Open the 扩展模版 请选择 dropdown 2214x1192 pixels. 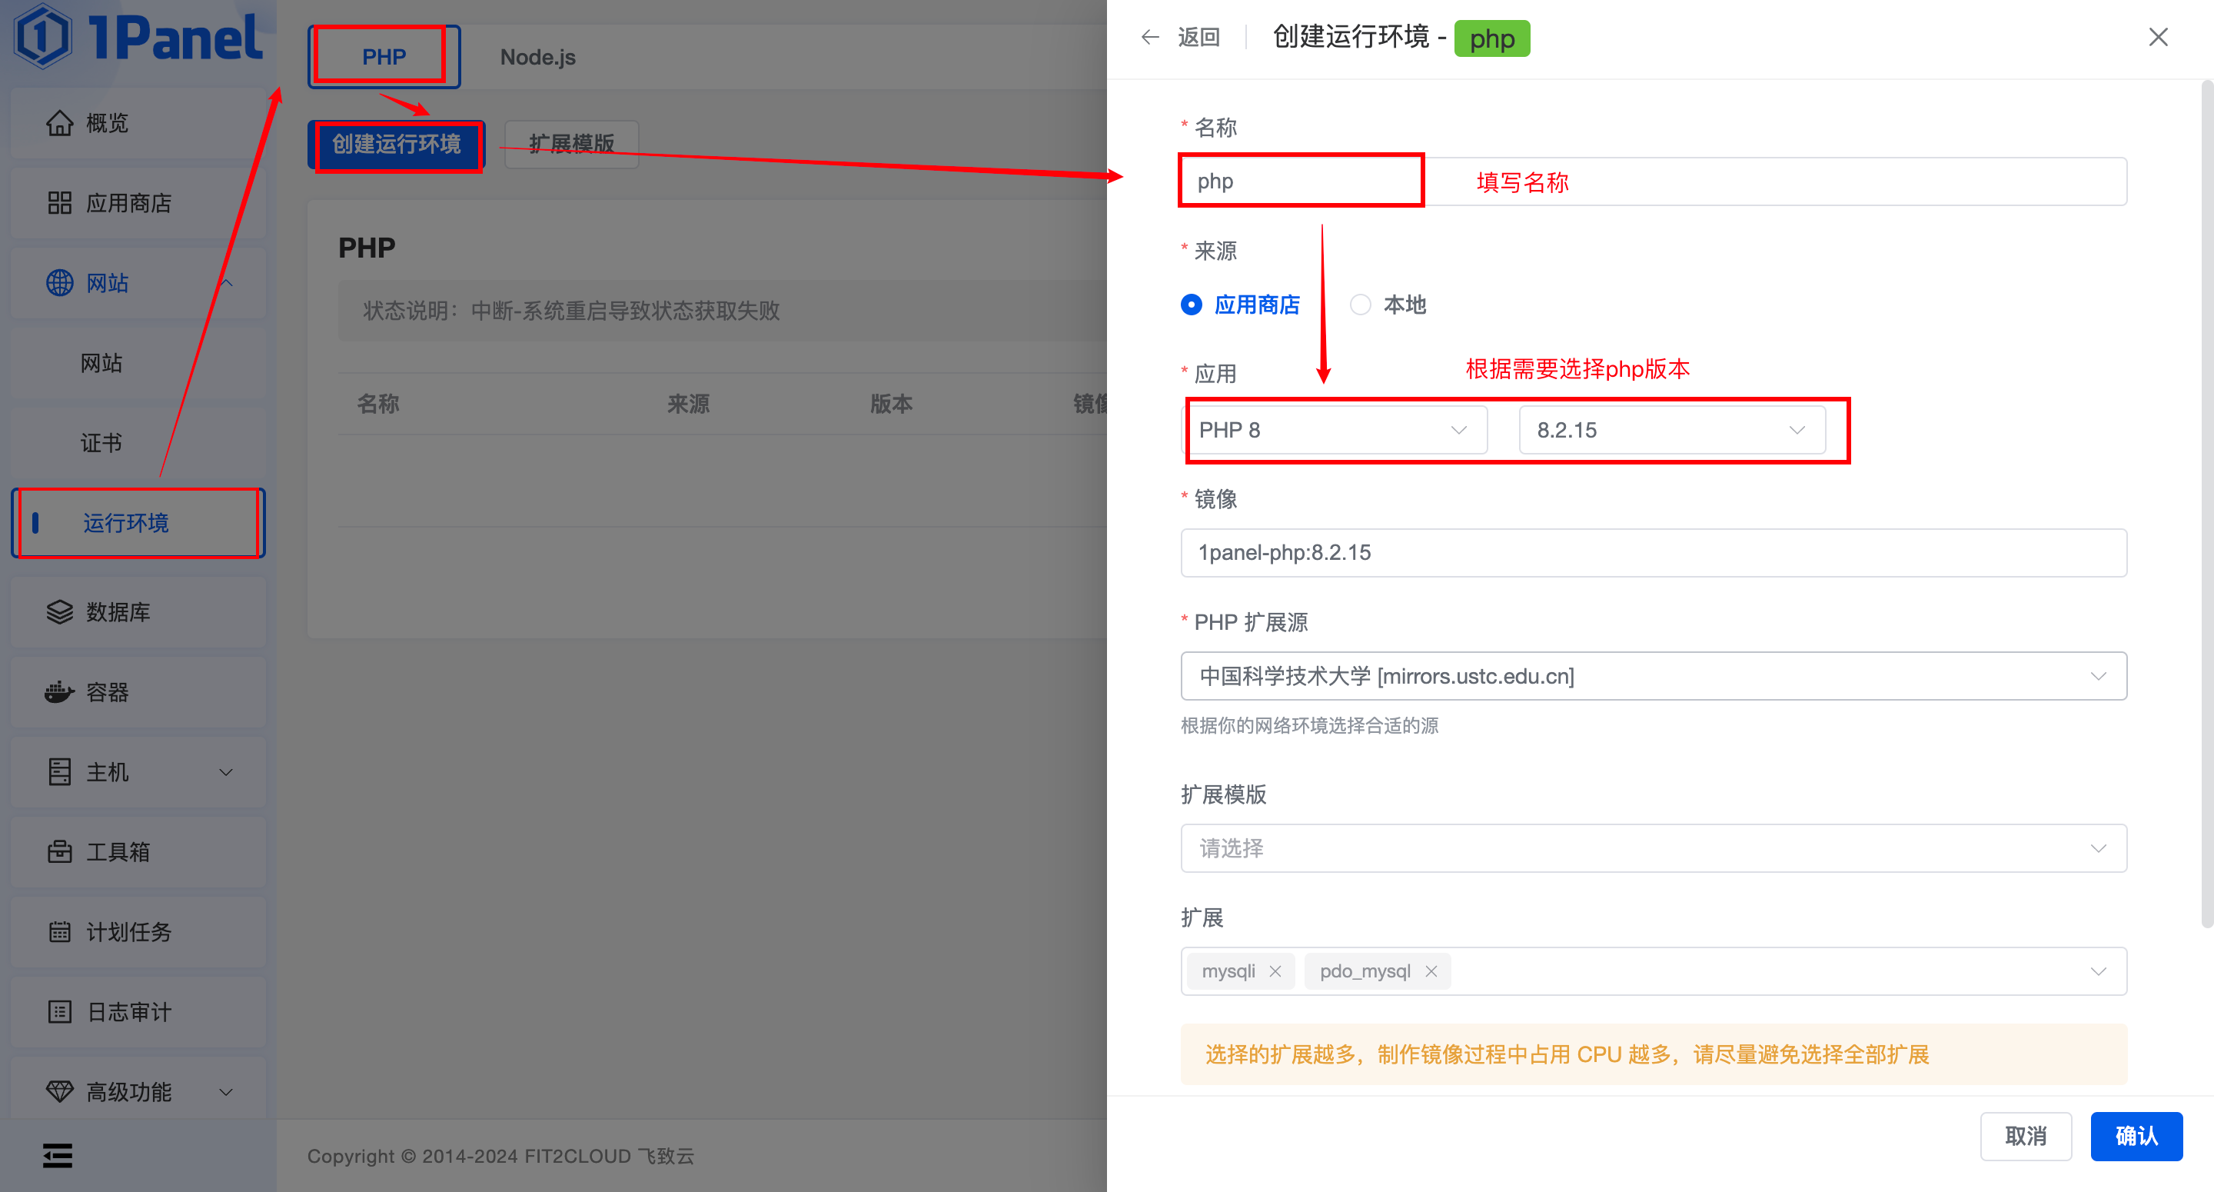tap(1654, 848)
